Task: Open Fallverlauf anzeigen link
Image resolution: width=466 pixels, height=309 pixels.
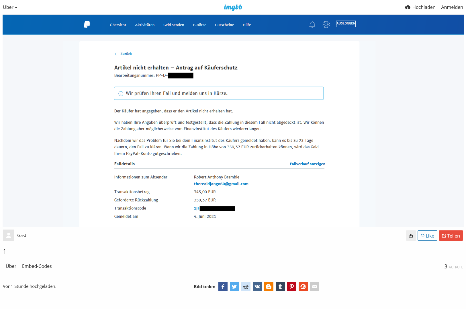Action: [308, 164]
